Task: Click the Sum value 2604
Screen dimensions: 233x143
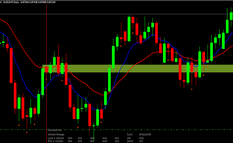Action: (x=130, y=141)
